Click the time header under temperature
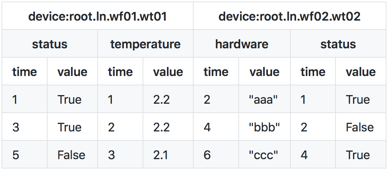This screenshot has width=388, height=170. [x=120, y=72]
